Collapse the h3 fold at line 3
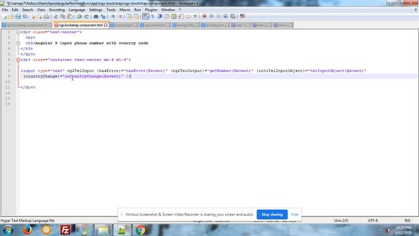The image size is (419, 236). 18,43
